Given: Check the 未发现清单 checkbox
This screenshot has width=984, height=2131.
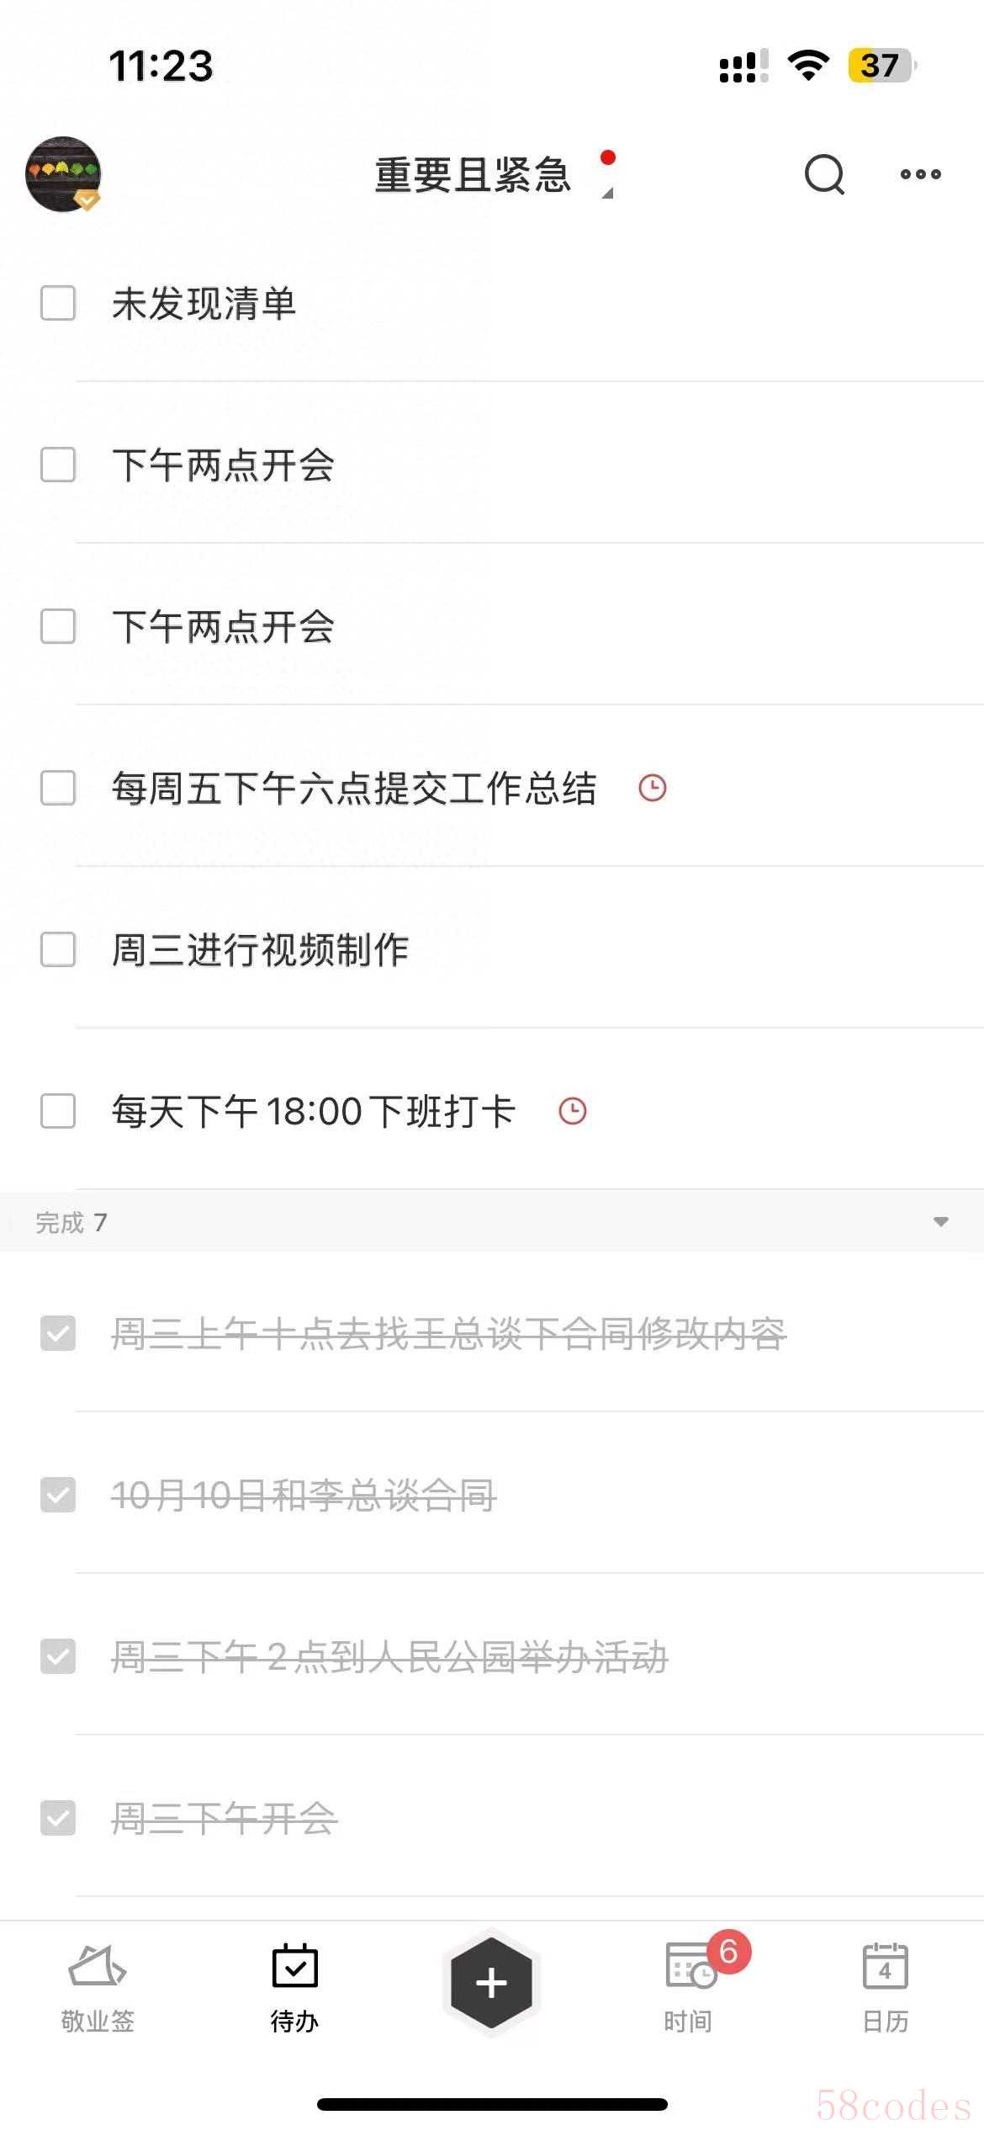Looking at the screenshot, I should coord(58,304).
